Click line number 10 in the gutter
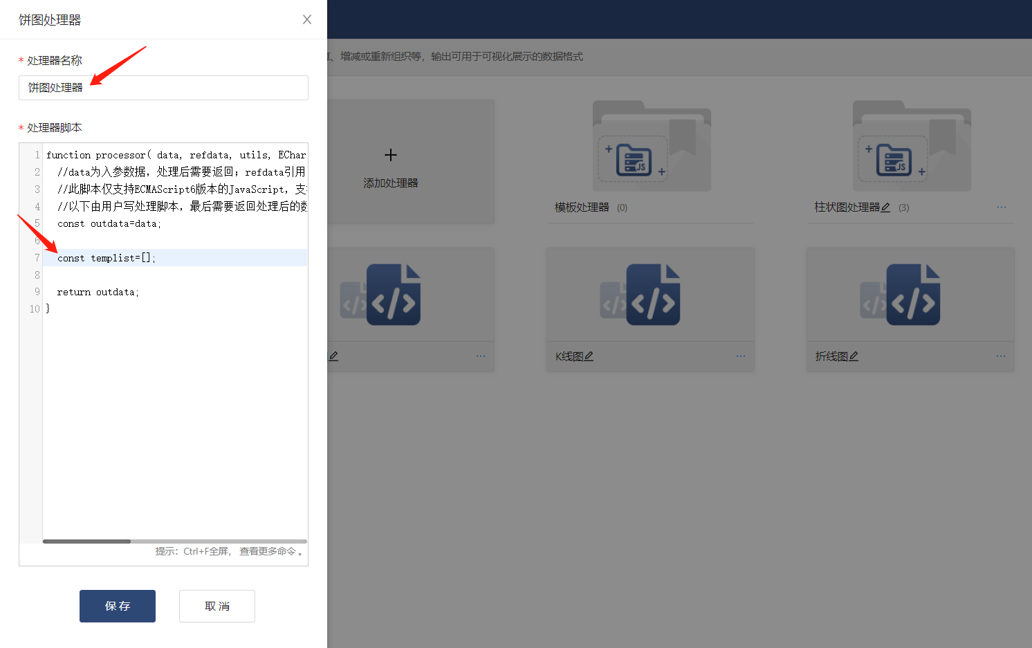The height and width of the screenshot is (648, 1032). pyautogui.click(x=35, y=309)
